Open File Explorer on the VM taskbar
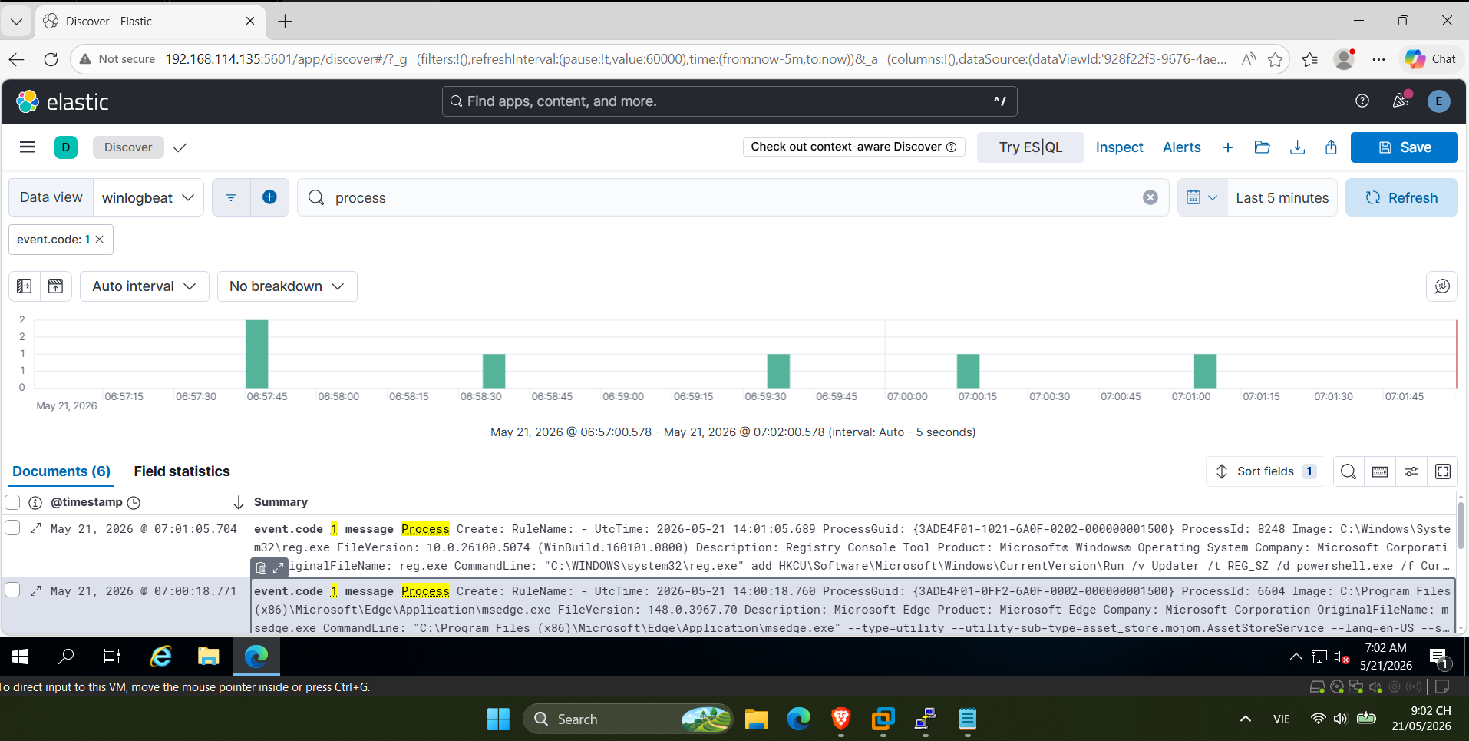1469x741 pixels. coord(209,657)
